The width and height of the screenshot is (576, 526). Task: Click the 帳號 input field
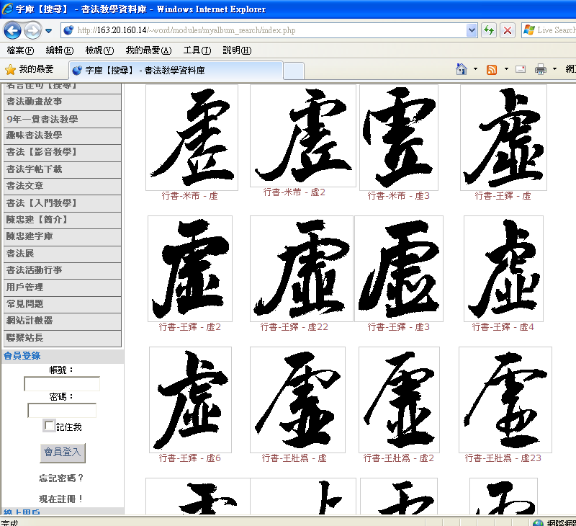[x=62, y=384]
